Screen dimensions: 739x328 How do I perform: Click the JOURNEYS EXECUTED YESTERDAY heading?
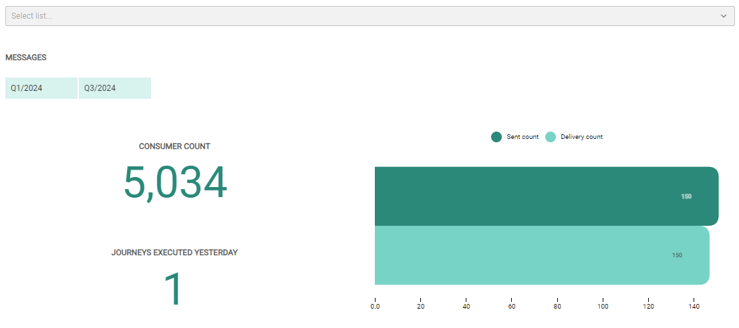tap(174, 253)
